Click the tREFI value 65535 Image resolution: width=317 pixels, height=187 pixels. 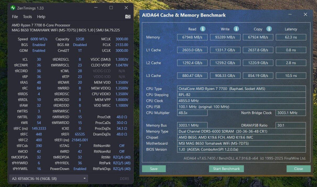coord(80,134)
